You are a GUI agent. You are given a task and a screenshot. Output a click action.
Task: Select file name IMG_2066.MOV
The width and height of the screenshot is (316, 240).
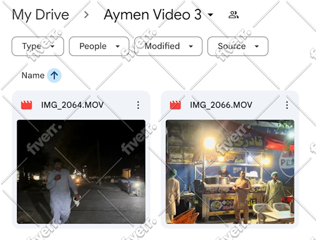click(x=221, y=105)
